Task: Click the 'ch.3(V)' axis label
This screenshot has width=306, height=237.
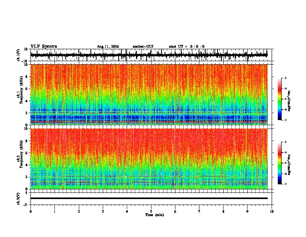Action: pyautogui.click(x=19, y=199)
